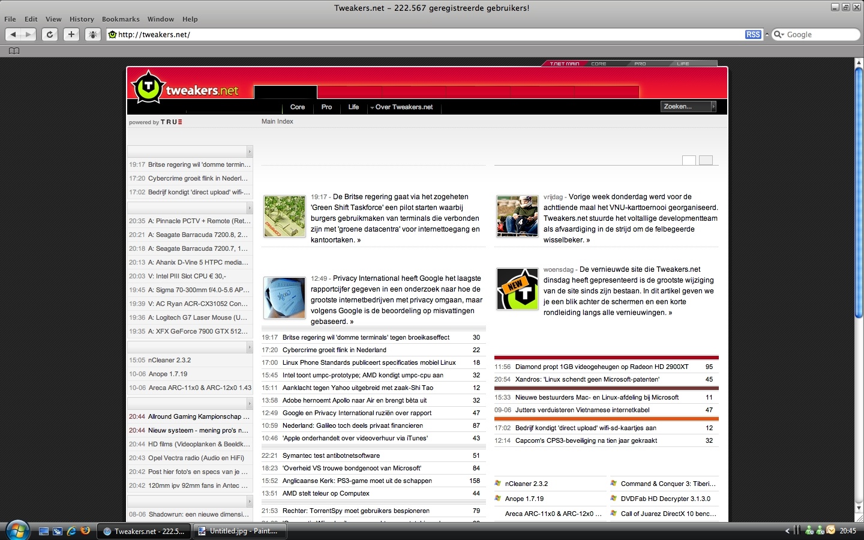Click the Tweakers.net taskbar window button
This screenshot has width=864, height=540.
pyautogui.click(x=144, y=531)
